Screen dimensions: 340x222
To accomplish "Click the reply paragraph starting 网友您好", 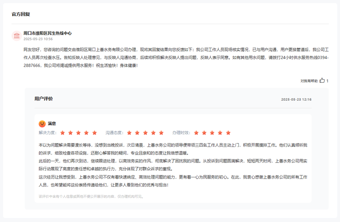I will point(176,57).
